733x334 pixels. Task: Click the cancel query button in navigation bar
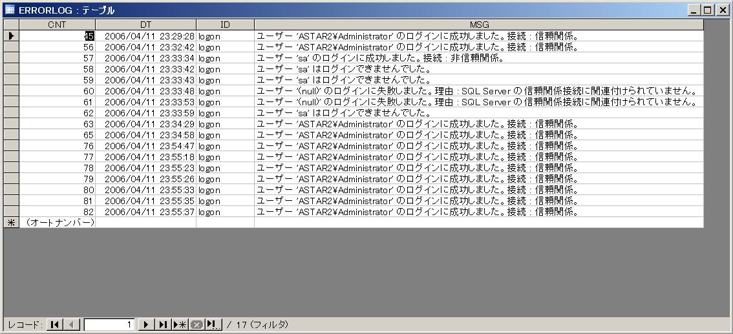point(197,324)
